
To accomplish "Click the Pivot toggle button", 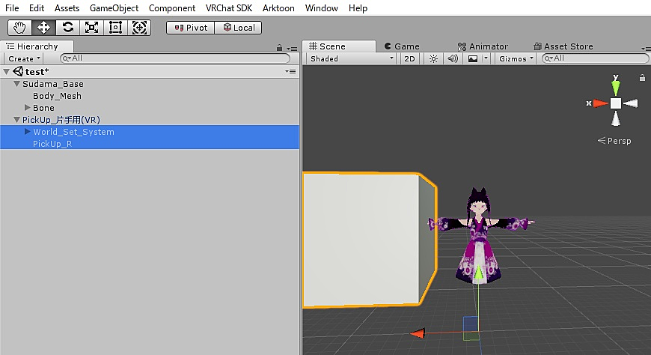I will (x=191, y=28).
